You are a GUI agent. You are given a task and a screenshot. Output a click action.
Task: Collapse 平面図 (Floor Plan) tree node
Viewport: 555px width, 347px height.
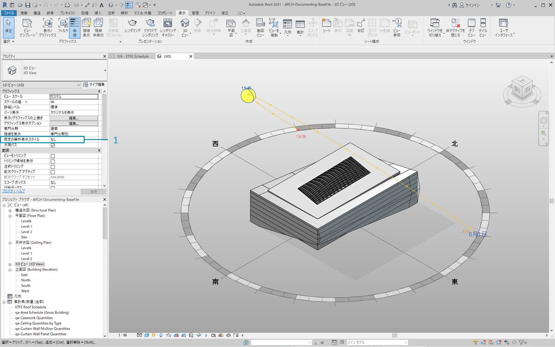[x=10, y=216]
